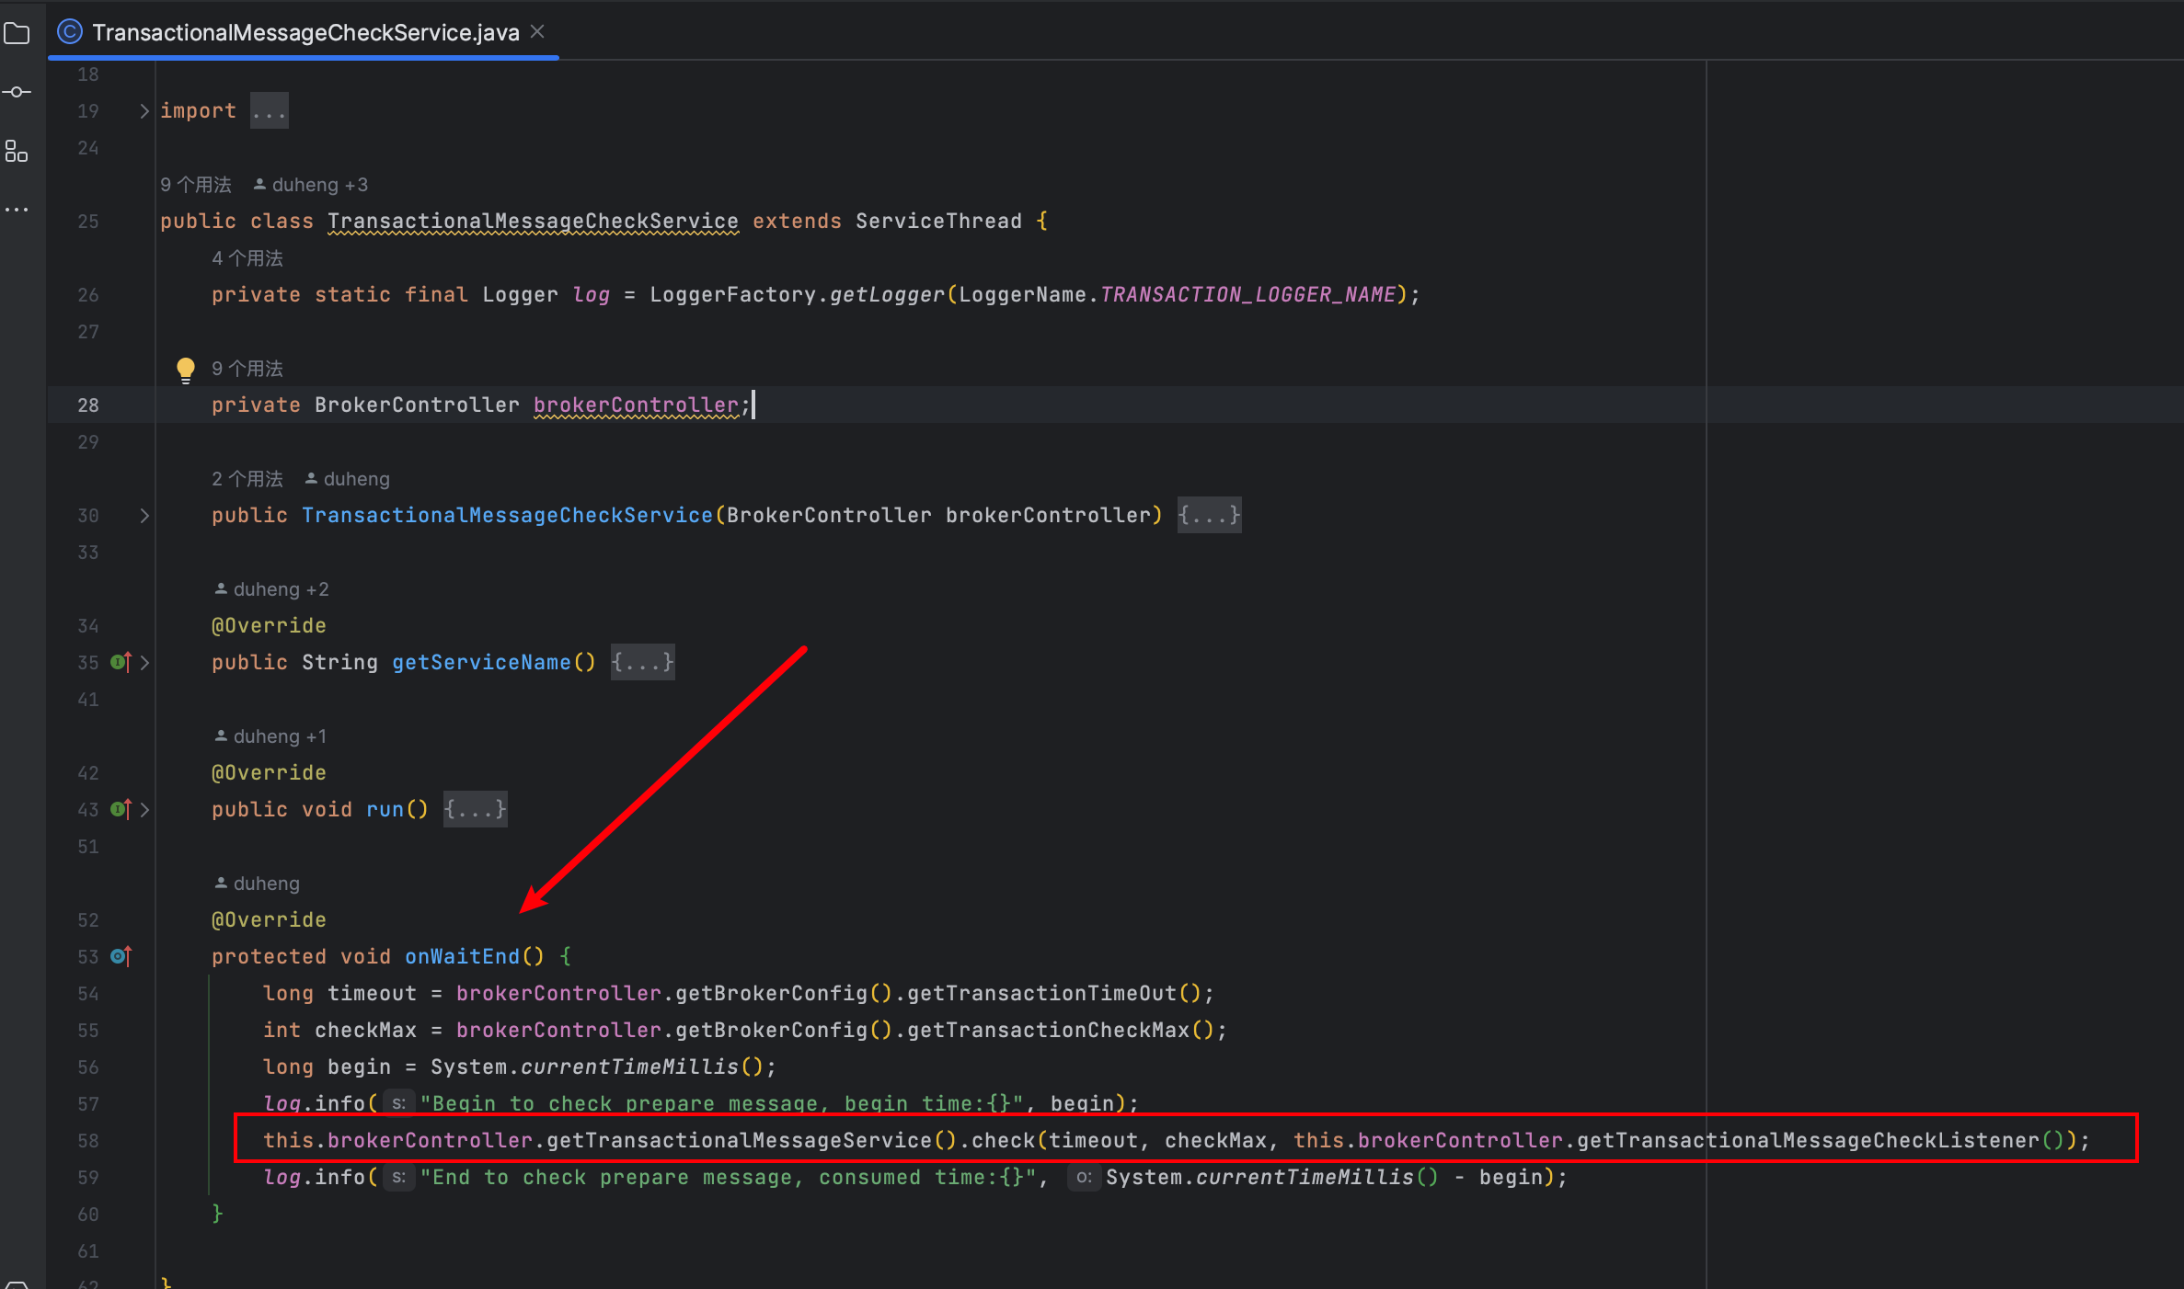Click @Override annotation on line 52

[269, 920]
